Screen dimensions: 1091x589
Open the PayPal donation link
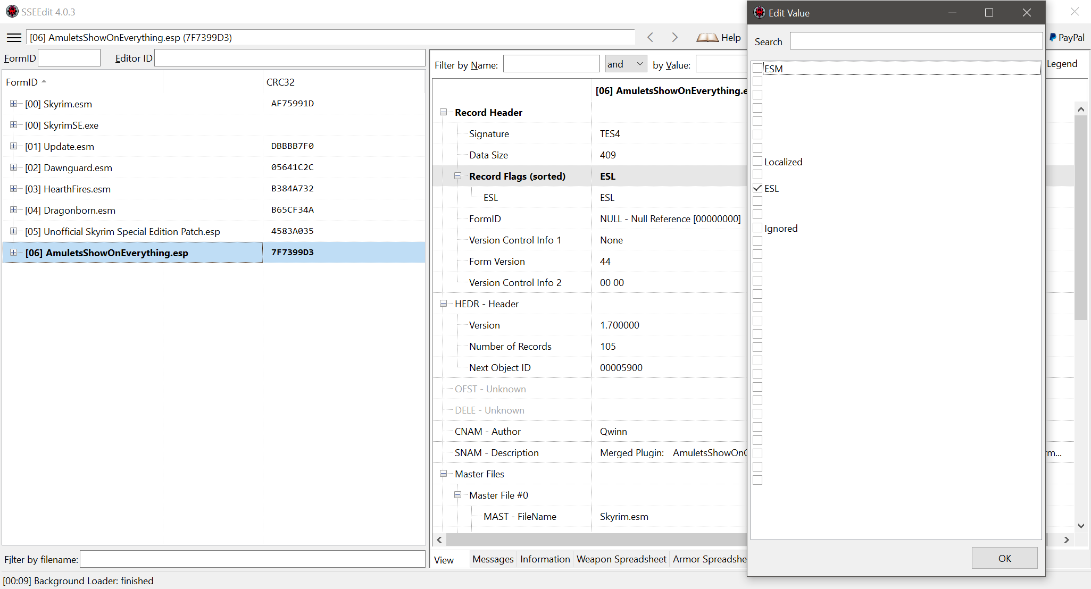1067,37
